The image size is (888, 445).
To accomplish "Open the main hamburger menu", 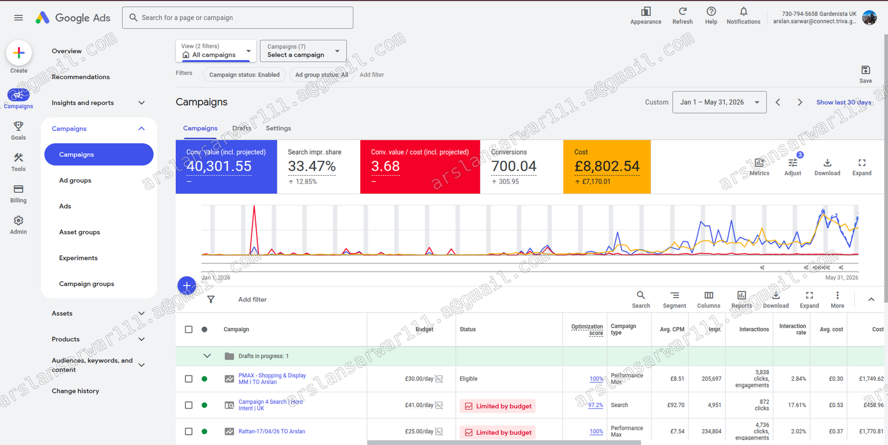I will click(x=18, y=18).
